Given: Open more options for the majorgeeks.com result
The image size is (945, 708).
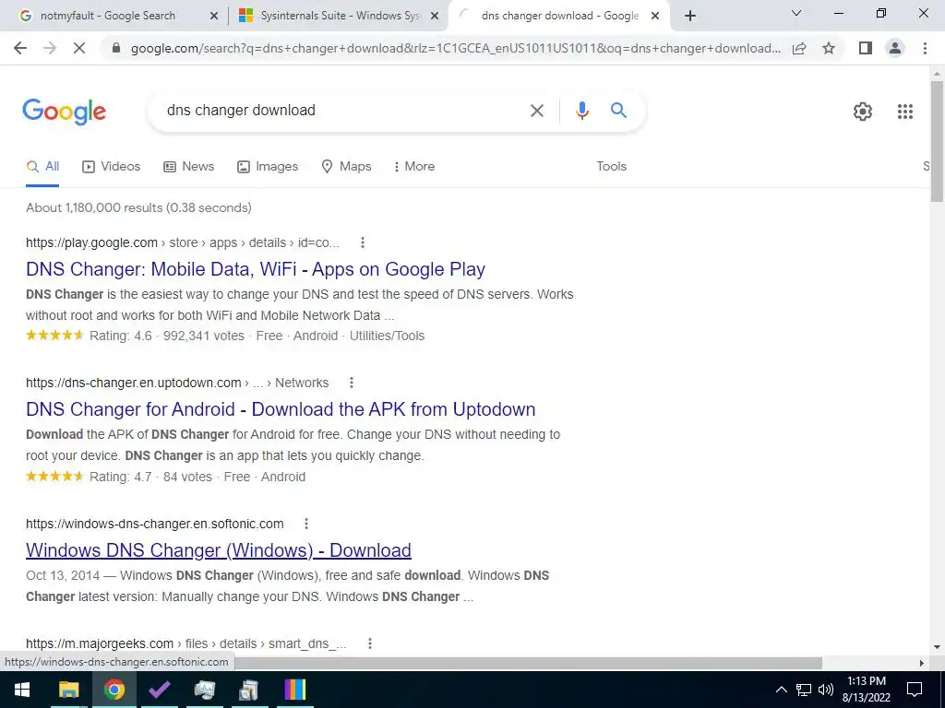Looking at the screenshot, I should (369, 643).
